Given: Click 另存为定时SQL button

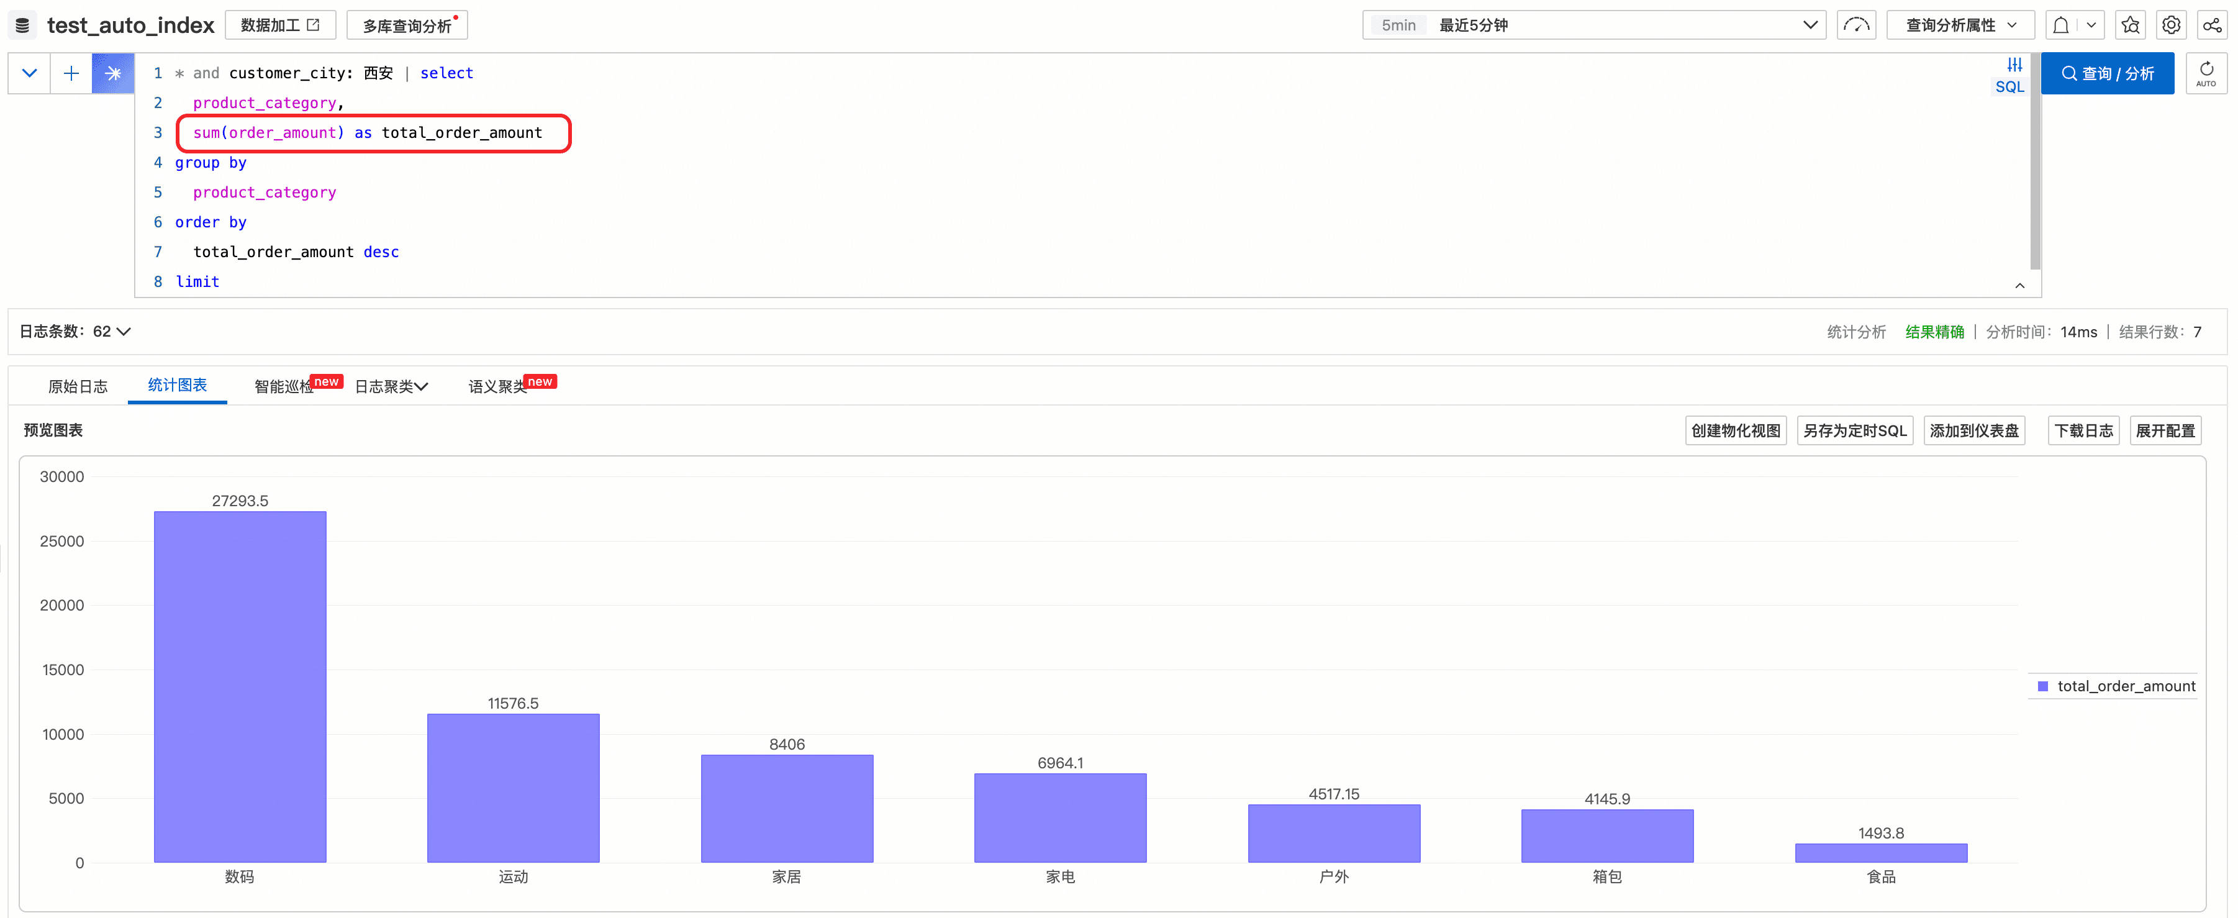Looking at the screenshot, I should 1855,430.
